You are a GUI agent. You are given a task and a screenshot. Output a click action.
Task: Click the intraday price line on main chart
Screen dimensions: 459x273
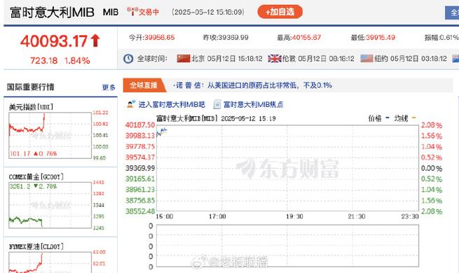coord(162,132)
